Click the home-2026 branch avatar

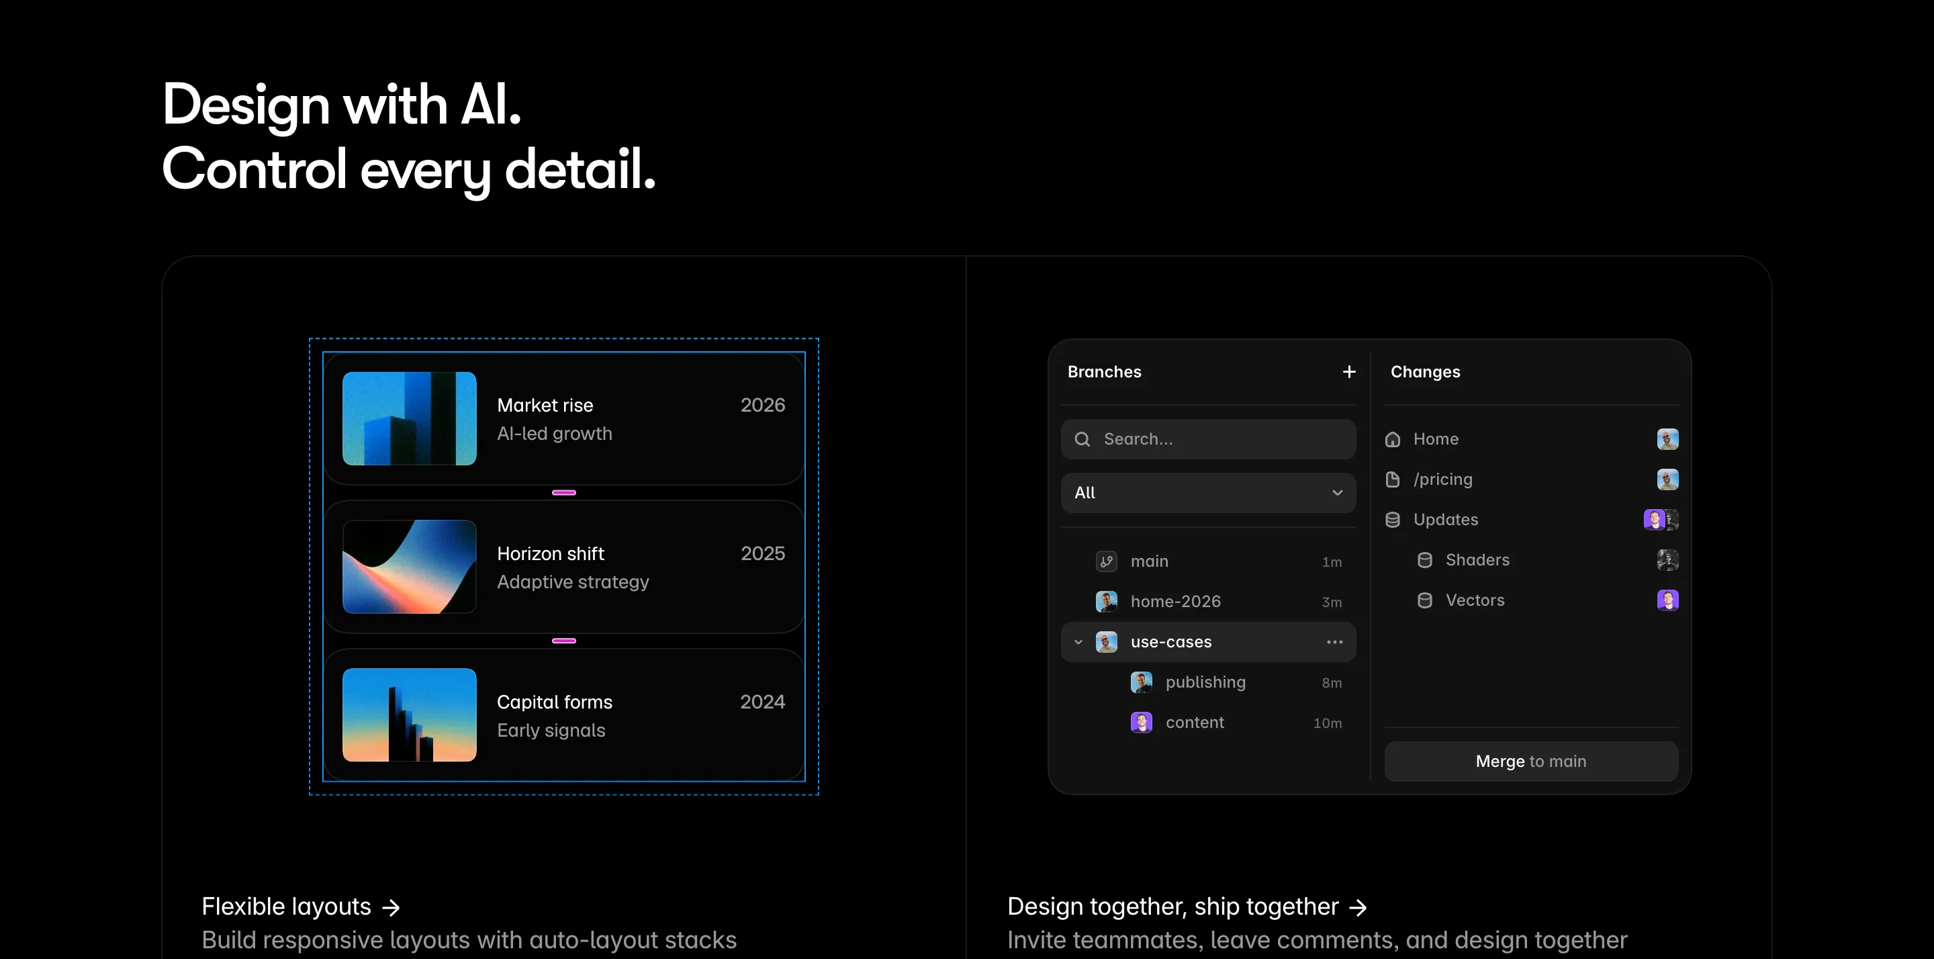coord(1106,602)
